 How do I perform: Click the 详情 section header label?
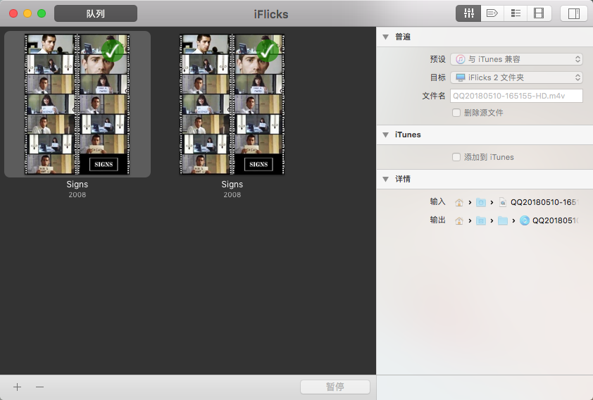coord(403,179)
